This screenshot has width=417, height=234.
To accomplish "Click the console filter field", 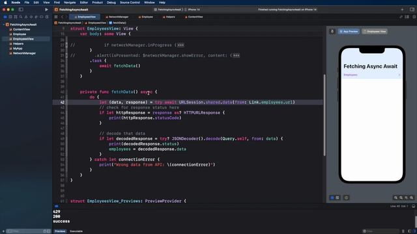I will tap(381, 231).
